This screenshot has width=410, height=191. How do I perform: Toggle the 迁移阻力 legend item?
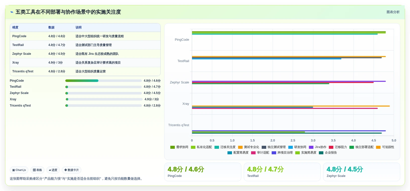pos(338,147)
